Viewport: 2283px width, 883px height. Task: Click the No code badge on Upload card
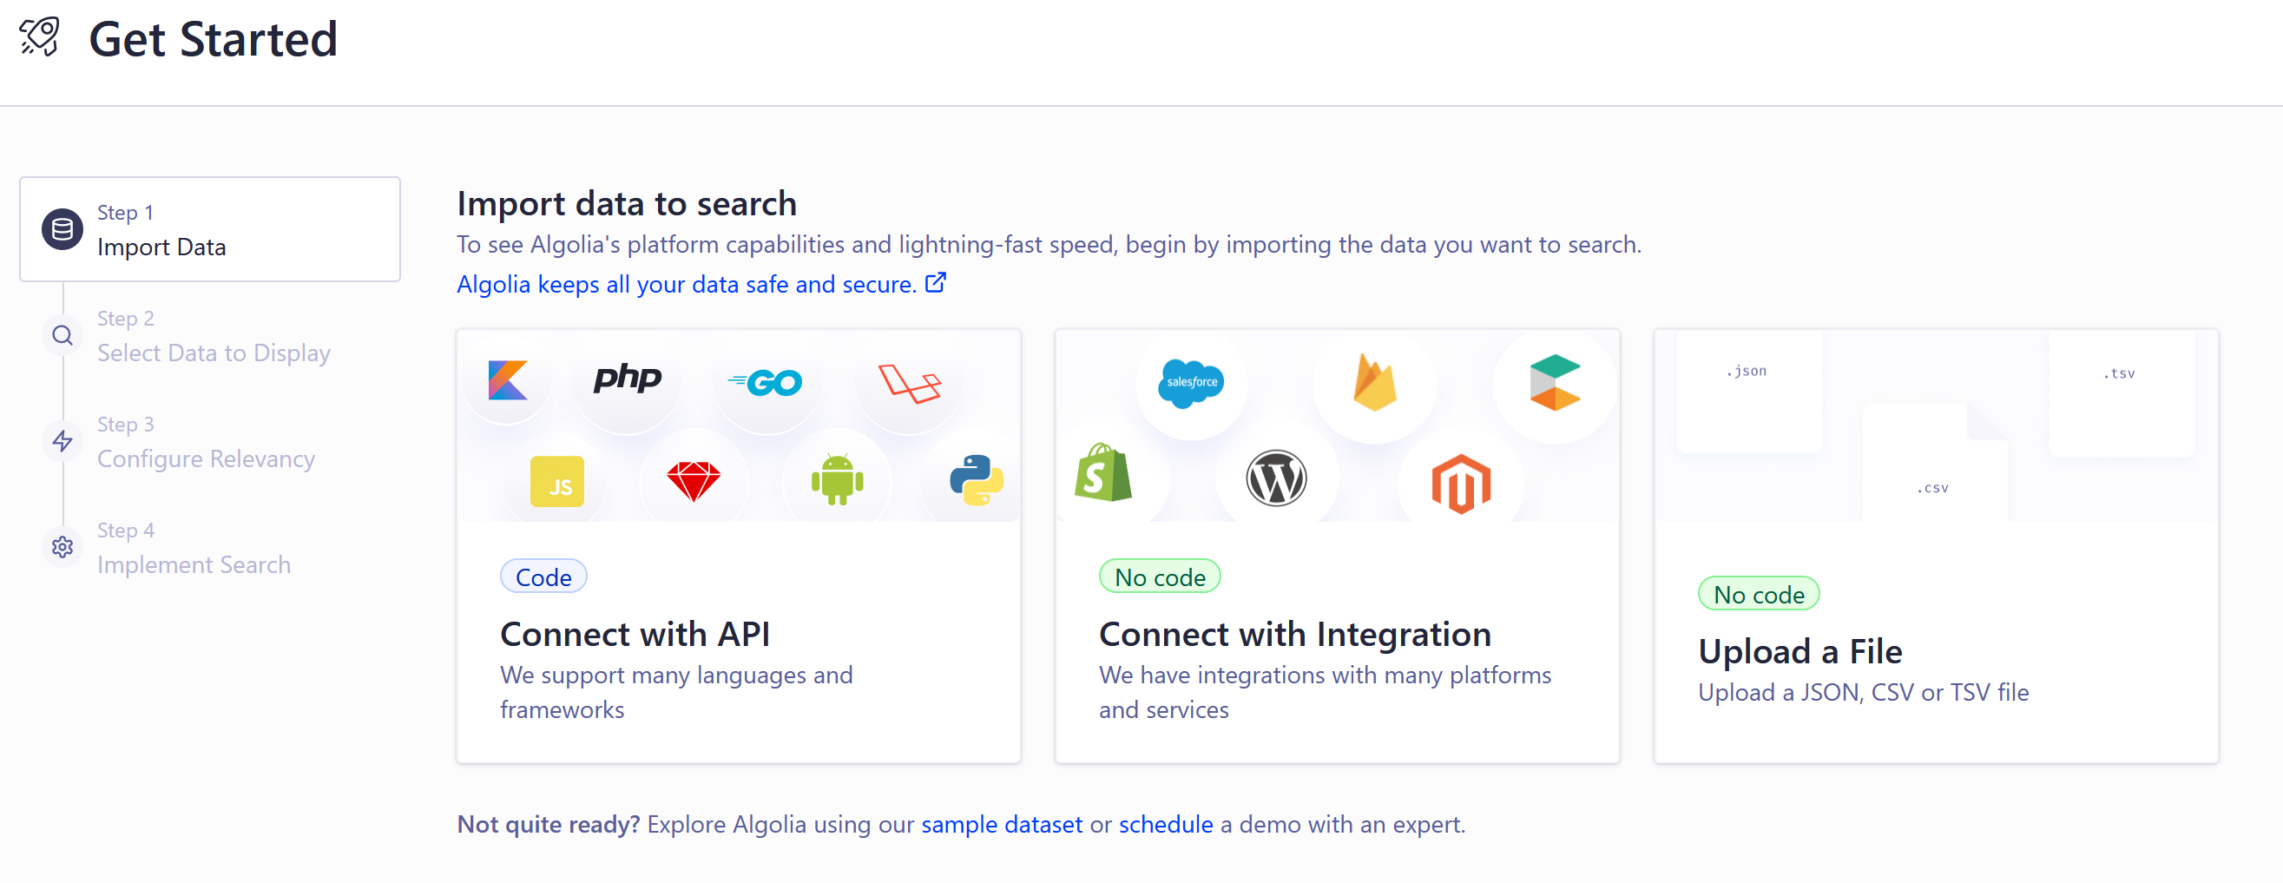pos(1759,594)
